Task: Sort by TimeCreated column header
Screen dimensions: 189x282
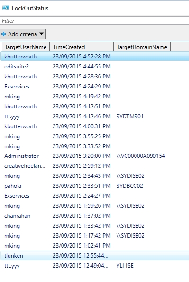Action: point(81,47)
